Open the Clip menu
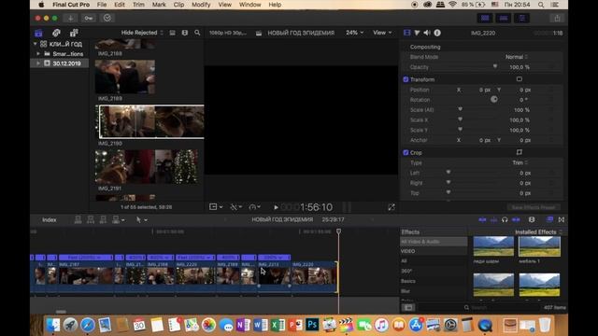 [x=178, y=5]
